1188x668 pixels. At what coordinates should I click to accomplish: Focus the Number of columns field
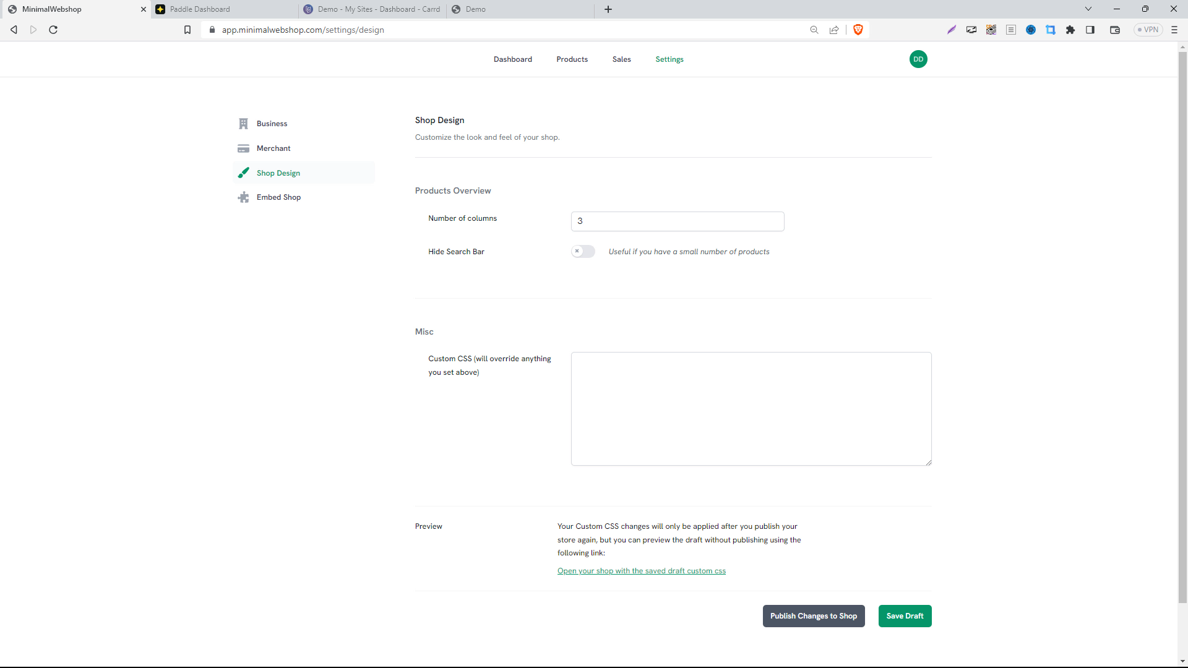coord(678,221)
